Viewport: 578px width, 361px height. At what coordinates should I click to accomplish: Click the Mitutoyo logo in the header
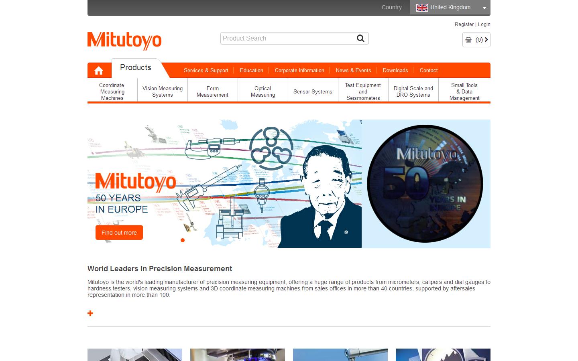[x=124, y=41]
